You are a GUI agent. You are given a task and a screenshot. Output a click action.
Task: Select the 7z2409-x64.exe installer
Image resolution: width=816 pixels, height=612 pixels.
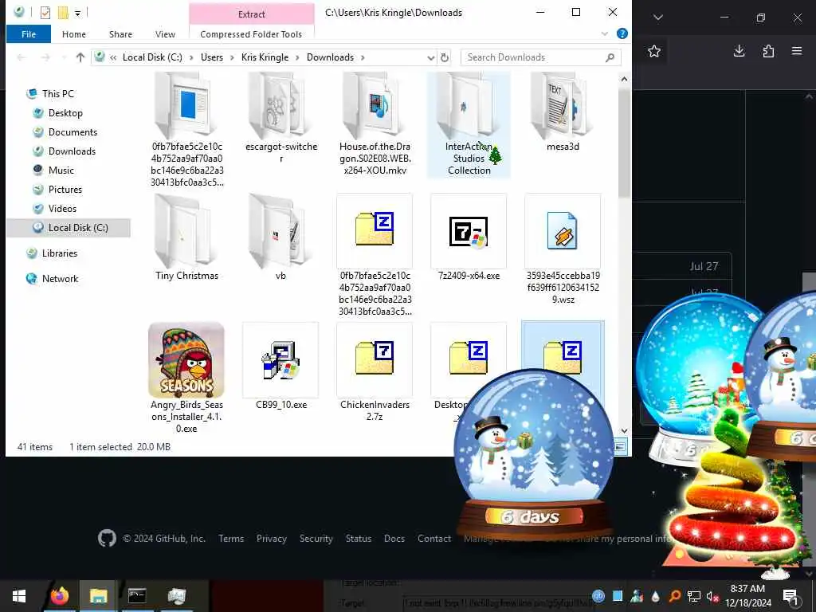coord(469,237)
